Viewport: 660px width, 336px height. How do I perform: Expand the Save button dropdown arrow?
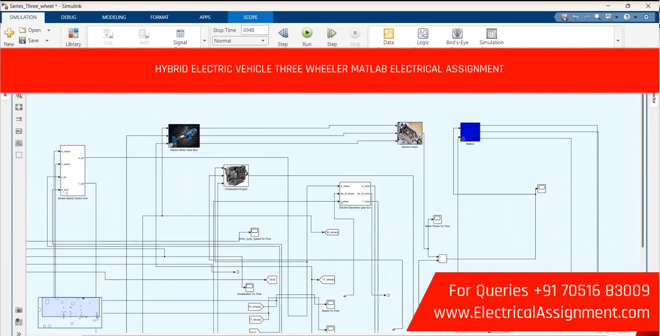[47, 40]
